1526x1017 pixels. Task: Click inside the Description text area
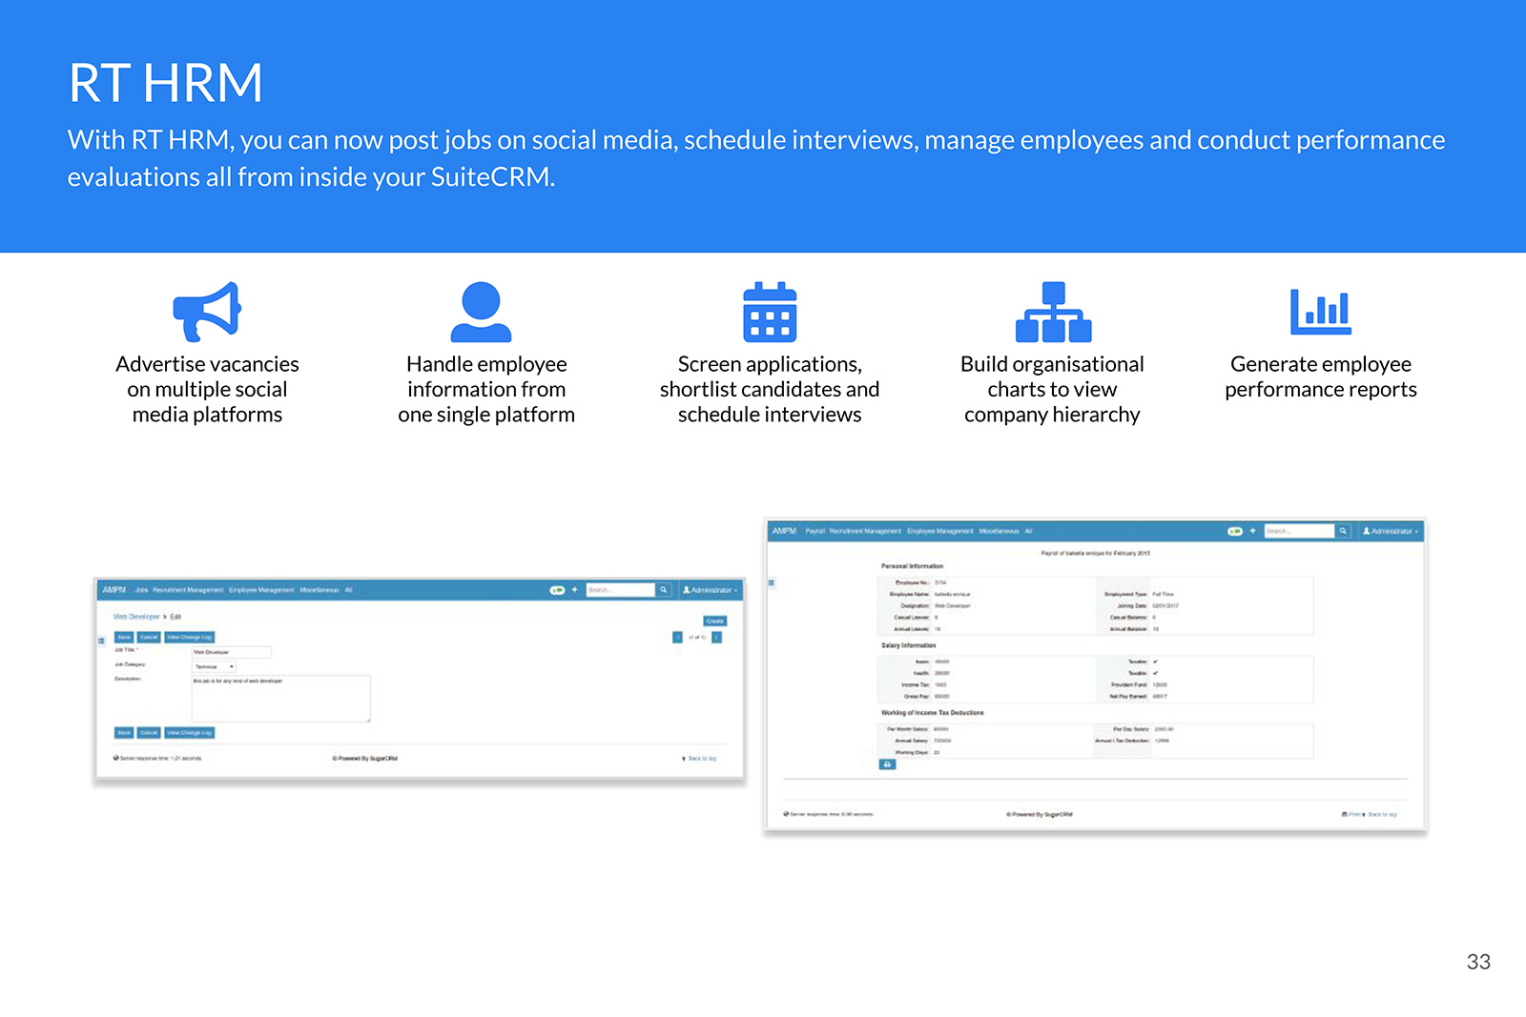(281, 699)
